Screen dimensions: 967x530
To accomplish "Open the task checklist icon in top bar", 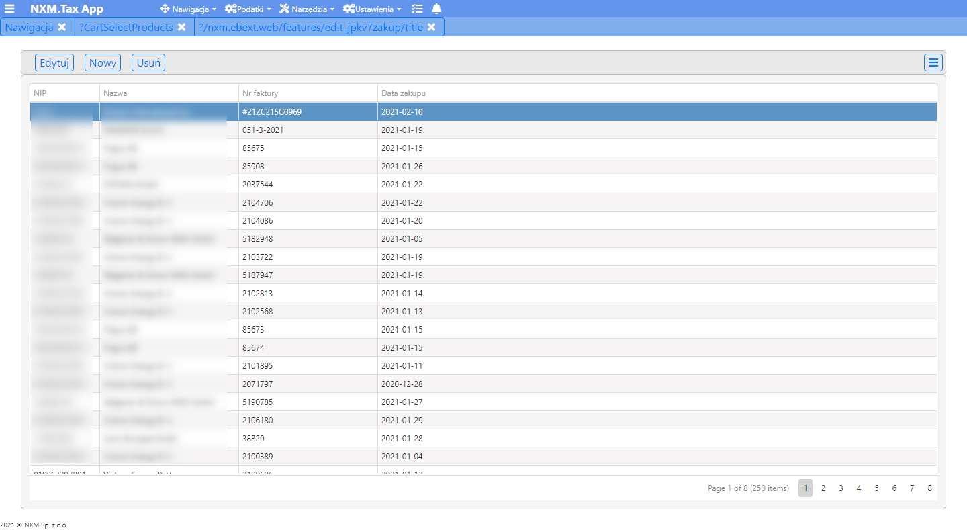I will [417, 9].
